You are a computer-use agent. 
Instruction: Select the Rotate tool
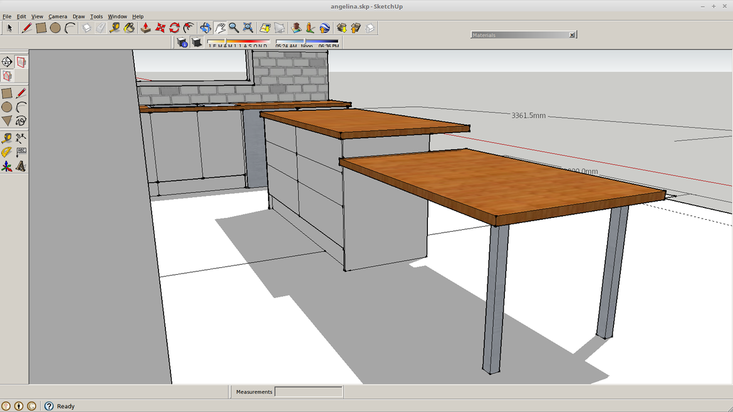[x=174, y=28]
